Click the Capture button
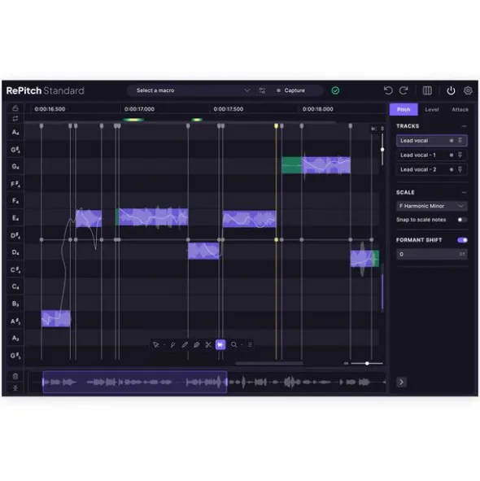This screenshot has height=481, width=480. point(291,90)
